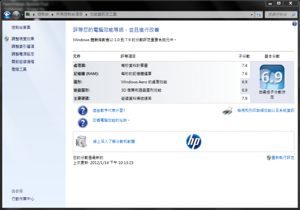Click the 7.6 memory subscore
300x210 pixels.
(245, 74)
